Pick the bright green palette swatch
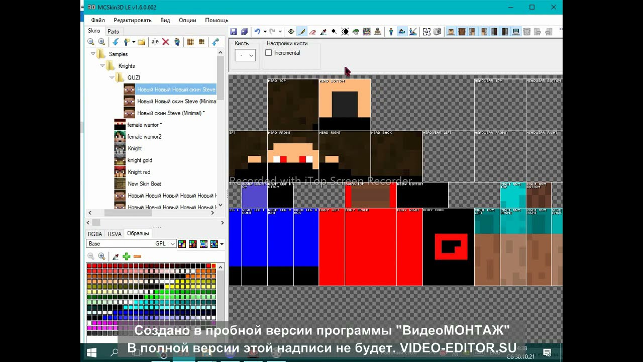The width and height of the screenshot is (643, 362). coord(157,292)
